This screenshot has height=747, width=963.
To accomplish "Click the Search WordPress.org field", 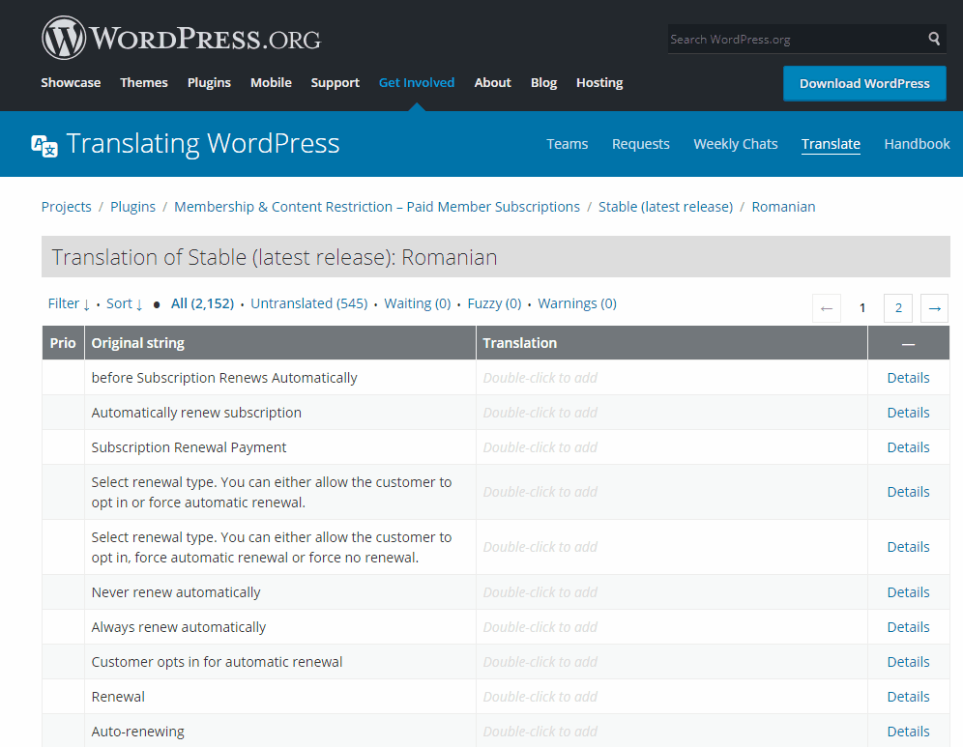I will pyautogui.click(x=796, y=39).
